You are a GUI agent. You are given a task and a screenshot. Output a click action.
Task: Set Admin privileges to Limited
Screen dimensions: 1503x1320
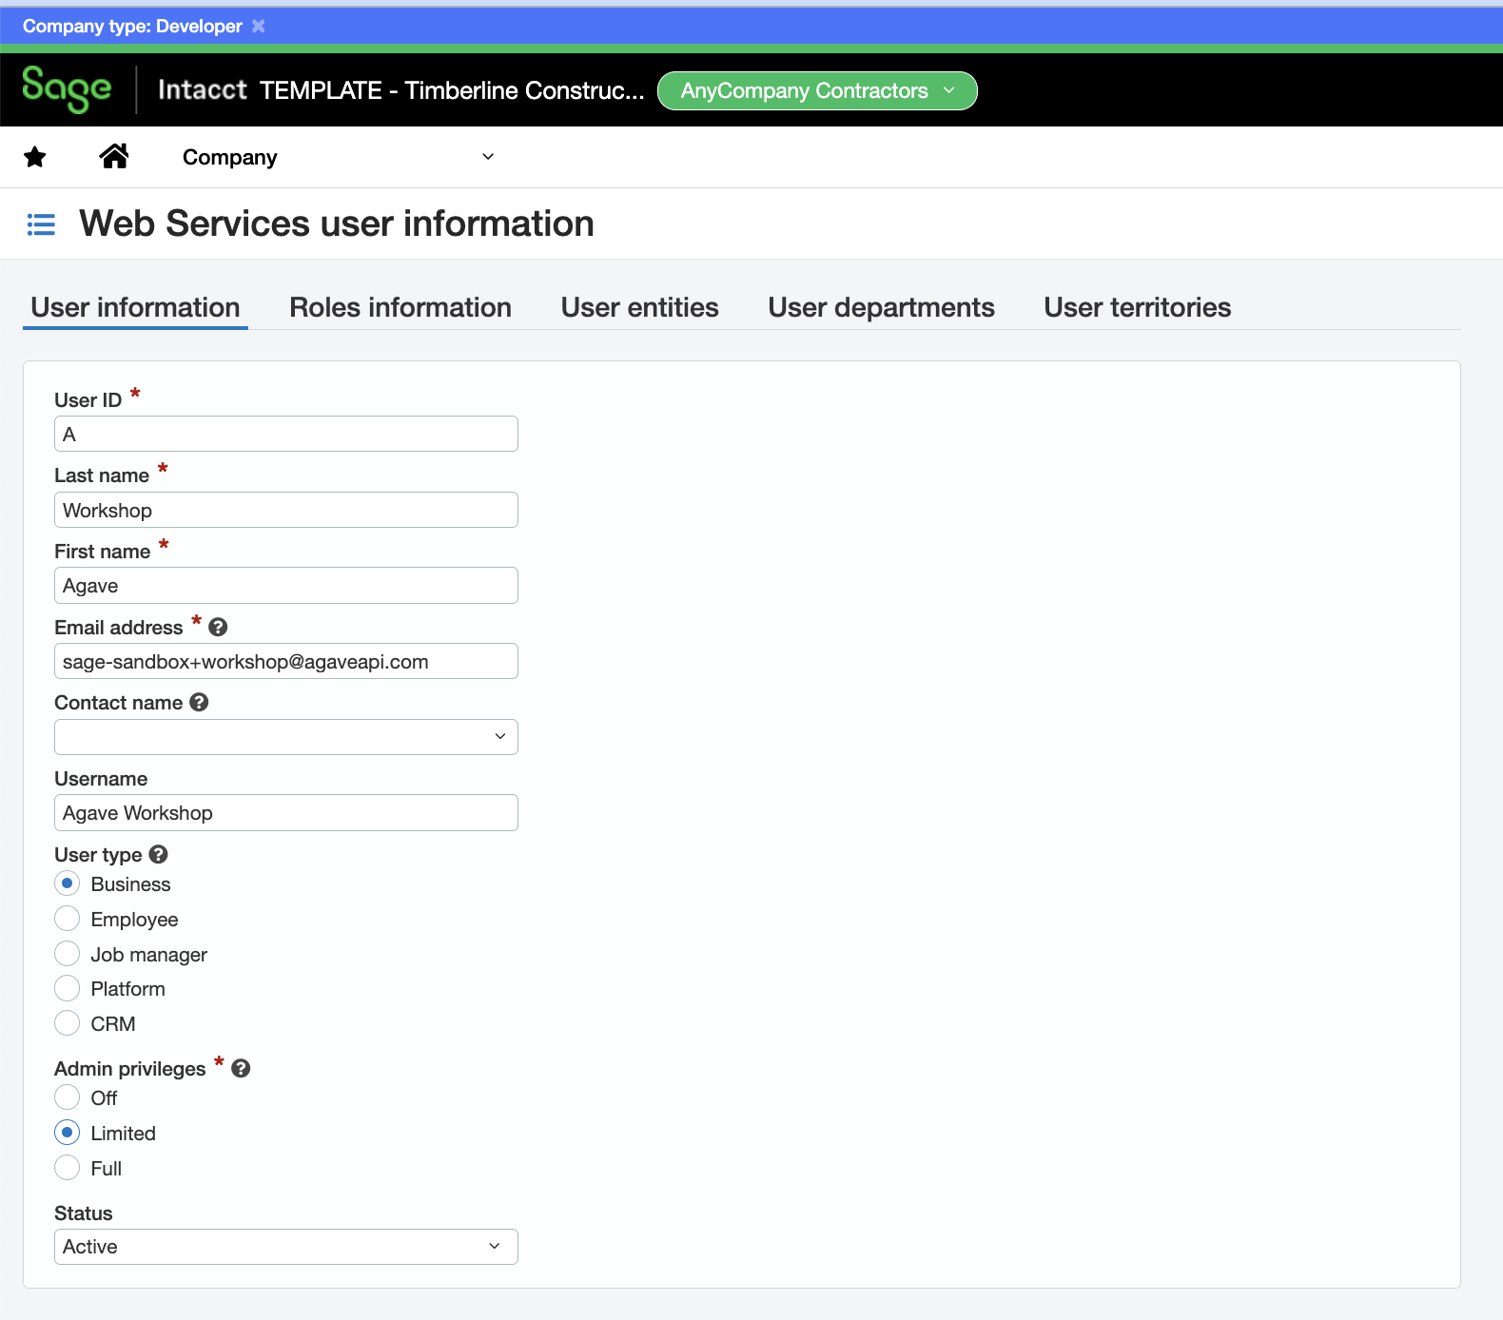(68, 1133)
